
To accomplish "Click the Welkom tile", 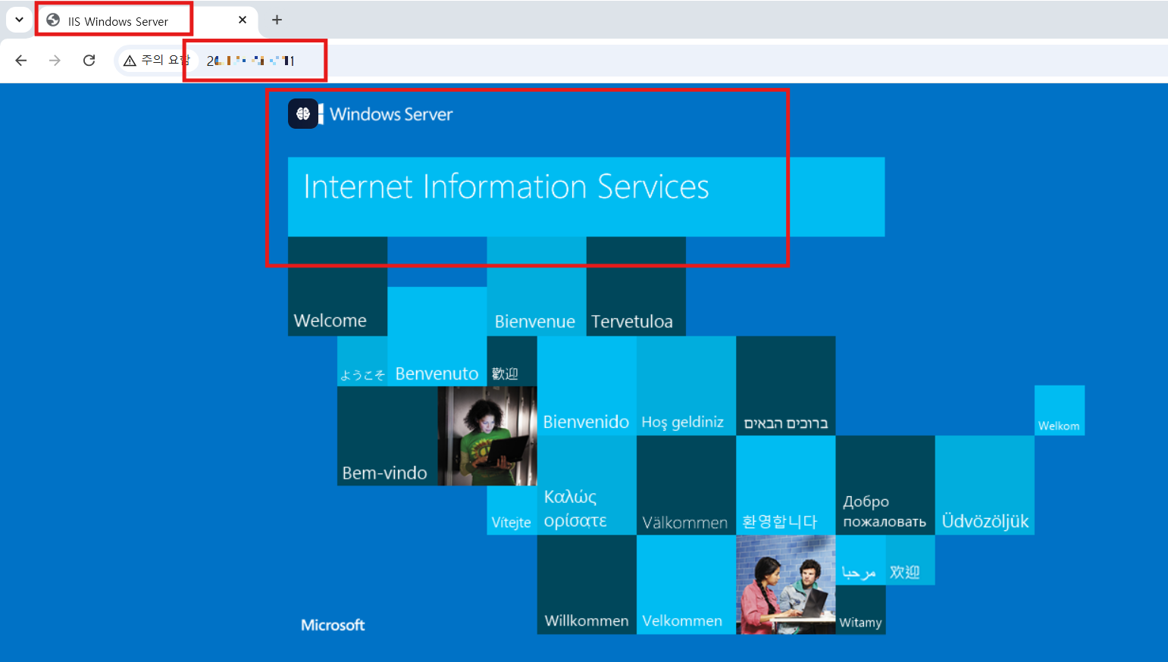I will point(1060,411).
